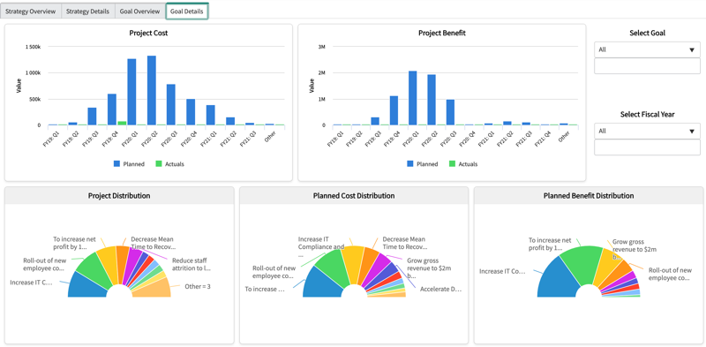706x347 pixels.
Task: Toggle Actuals legend in Project Benefit chart
Action: point(463,164)
